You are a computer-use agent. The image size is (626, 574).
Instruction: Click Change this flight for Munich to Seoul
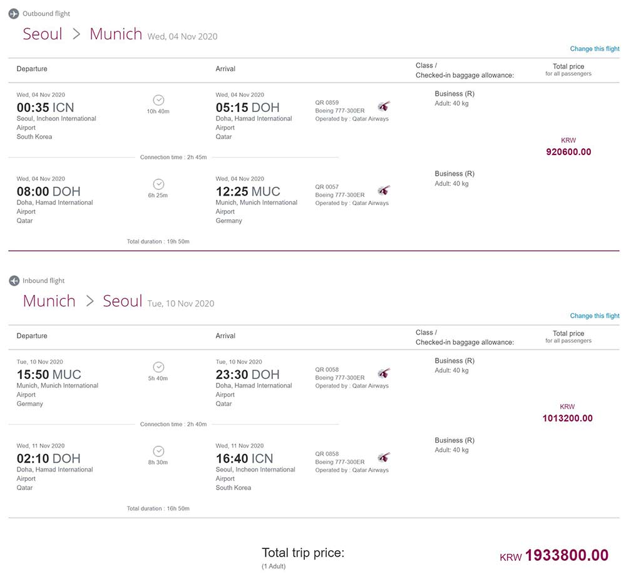pyautogui.click(x=595, y=316)
